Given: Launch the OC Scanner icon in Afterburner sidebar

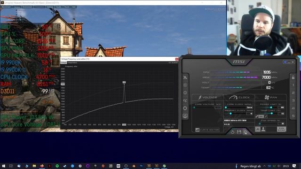Looking at the screenshot, I should point(185,100).
